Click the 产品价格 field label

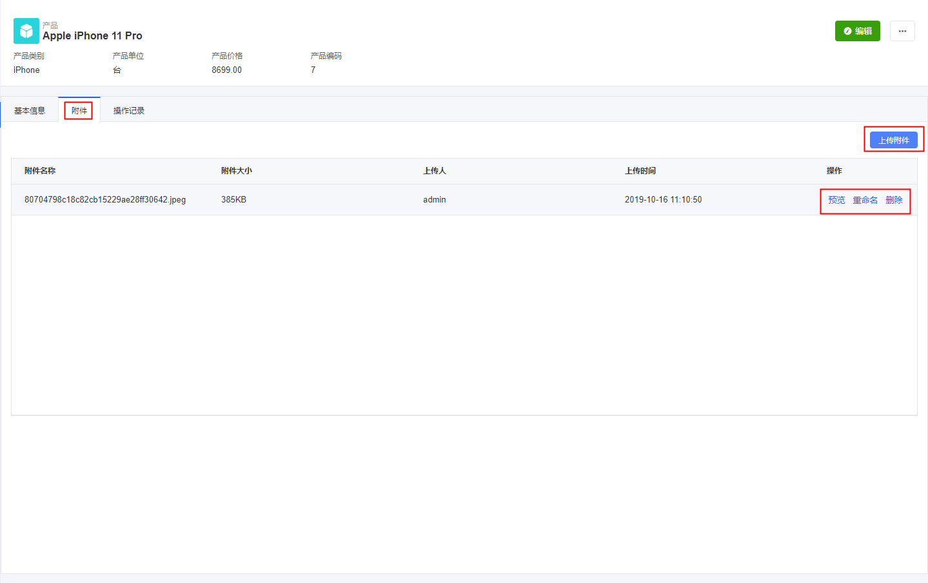click(227, 56)
